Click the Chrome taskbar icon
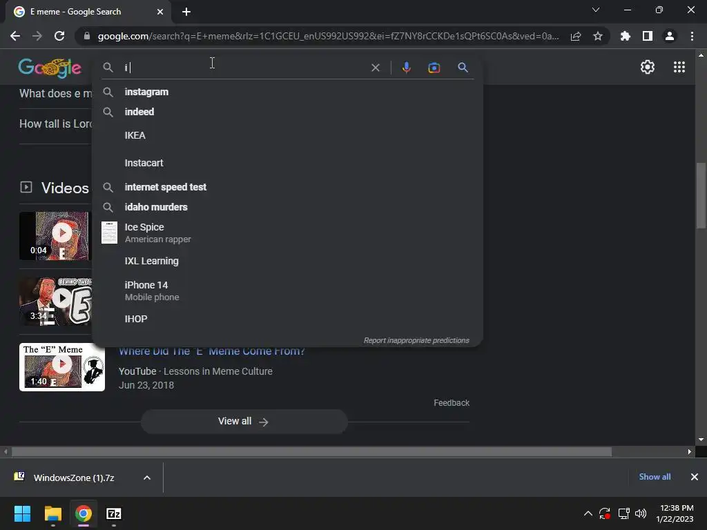Viewport: 707px width, 530px height. pos(84,513)
